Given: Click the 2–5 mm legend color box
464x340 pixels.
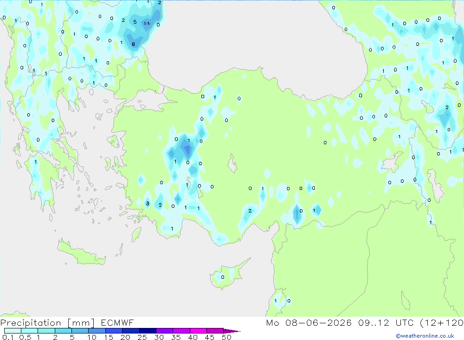Looking at the screenshot, I should tap(63, 331).
